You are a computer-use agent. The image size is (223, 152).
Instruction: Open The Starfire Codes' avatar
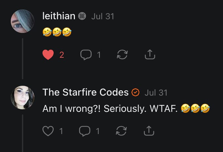23,98
